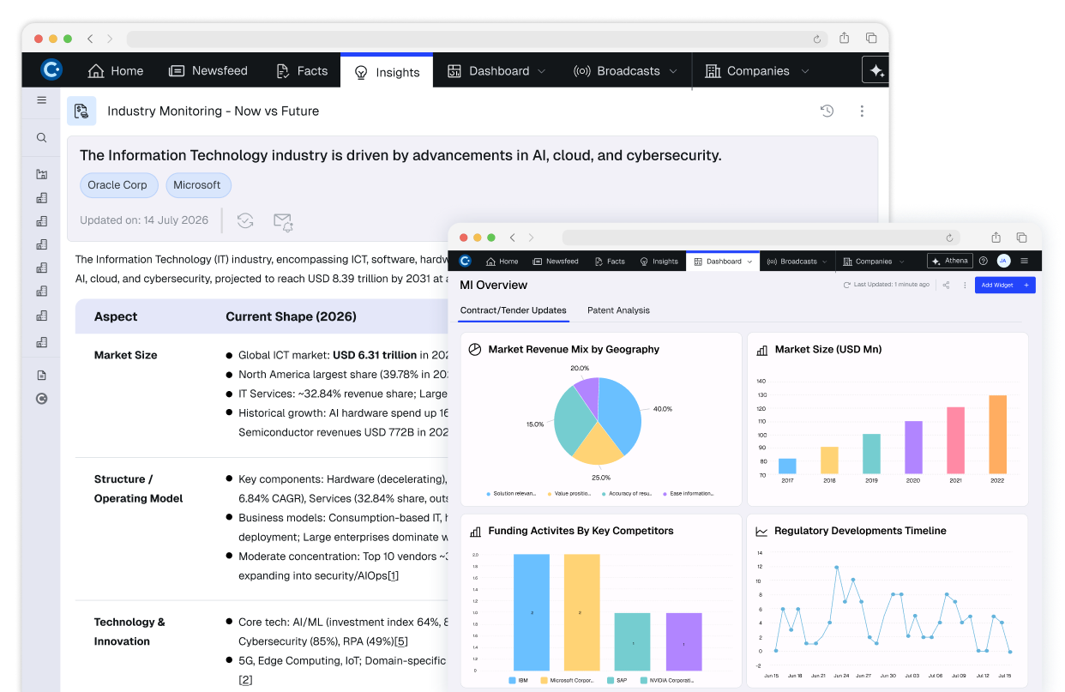
Task: Open Newsfeed tab in the Insights window
Action: 208,71
